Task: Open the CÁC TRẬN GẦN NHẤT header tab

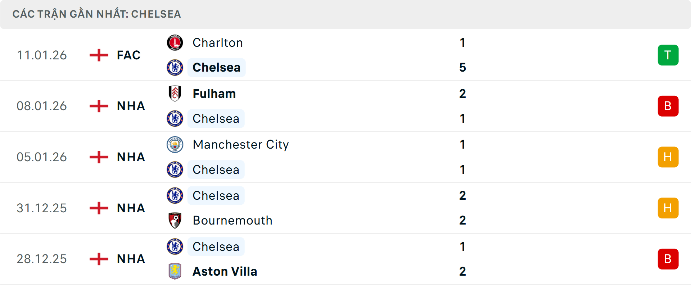Action: (97, 14)
